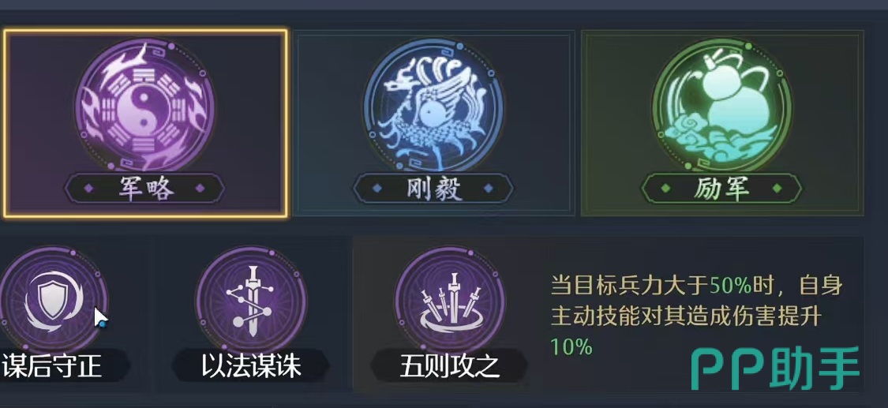Click the right purple diamond beside 军略

coord(200,189)
